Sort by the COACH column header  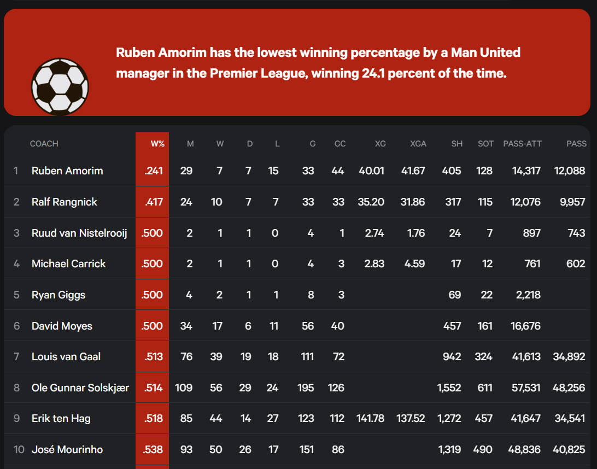pyautogui.click(x=44, y=144)
